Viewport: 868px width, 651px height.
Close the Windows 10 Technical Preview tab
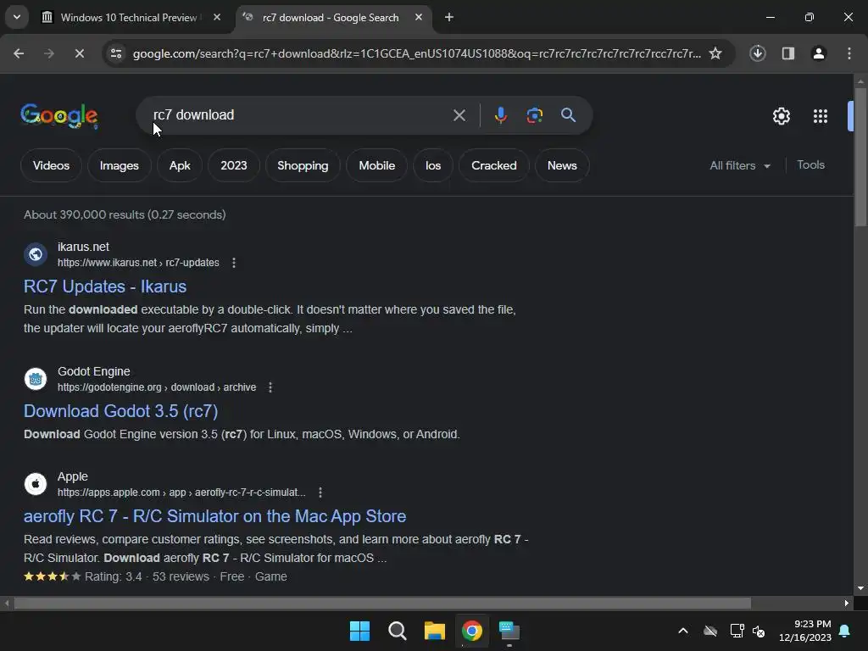click(x=217, y=17)
